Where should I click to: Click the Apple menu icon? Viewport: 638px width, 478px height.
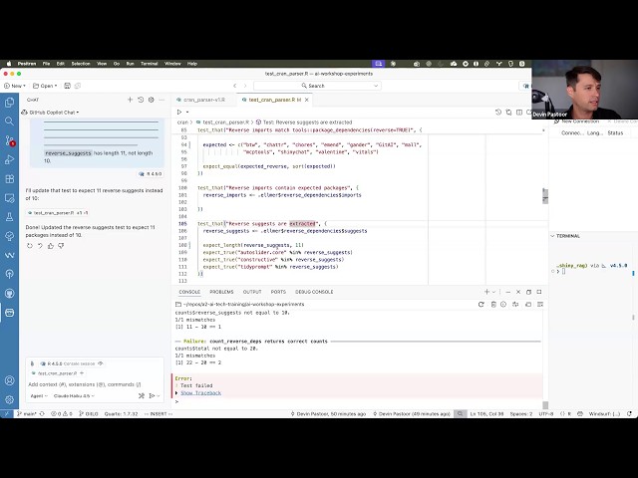[9, 64]
